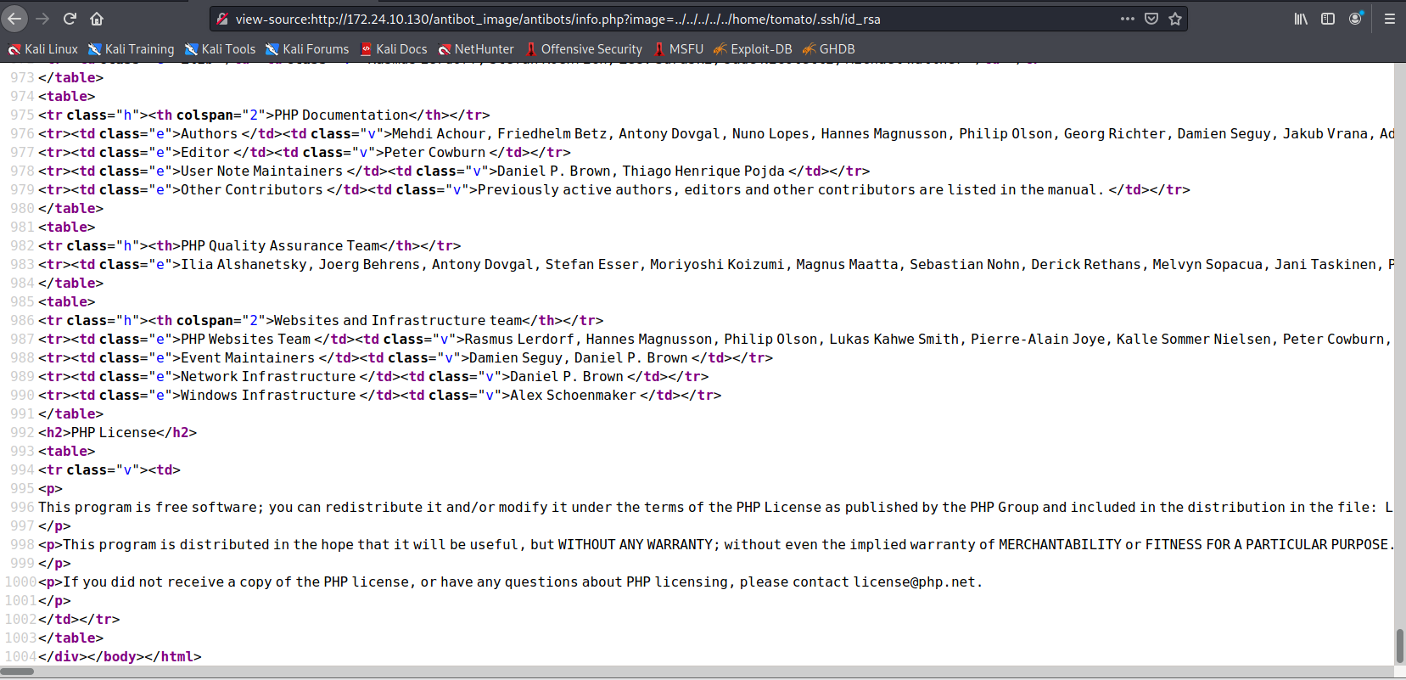
Task: Open the Kali Forums bookmark
Action: 307,49
